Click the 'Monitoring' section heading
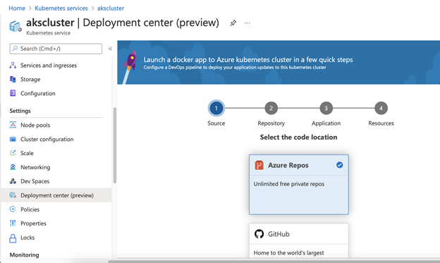Screen dimensions: 440x263 pos(24,255)
